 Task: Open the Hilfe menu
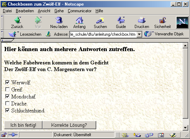coord(99,11)
